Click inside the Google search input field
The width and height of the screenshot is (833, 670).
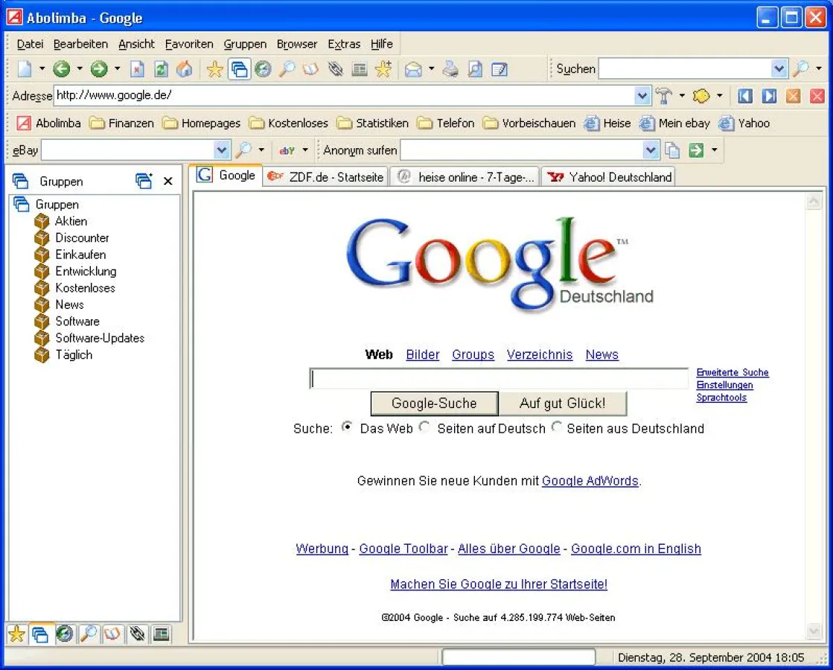coord(499,378)
